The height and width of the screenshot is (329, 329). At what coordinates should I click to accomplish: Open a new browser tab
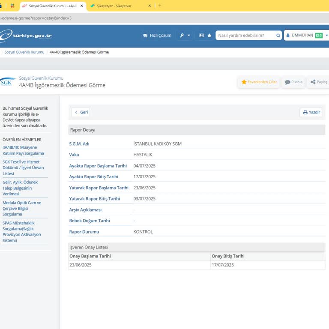coord(160,6)
